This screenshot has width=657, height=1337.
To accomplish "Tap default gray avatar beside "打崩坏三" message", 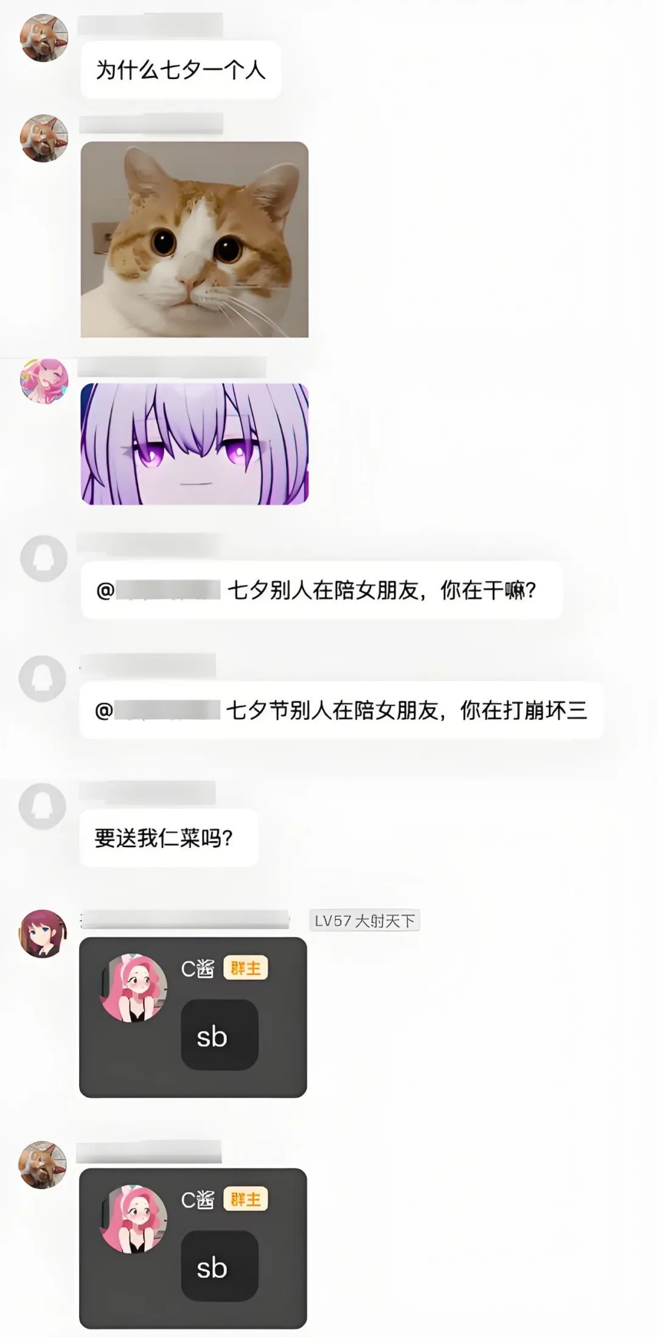I will click(43, 679).
